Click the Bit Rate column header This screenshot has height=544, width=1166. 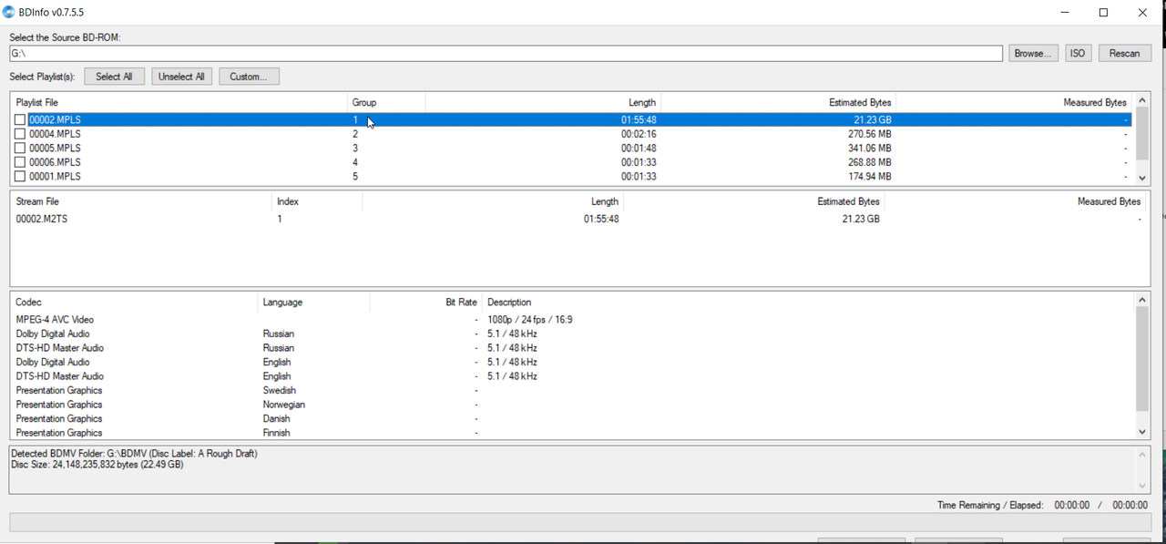point(425,302)
